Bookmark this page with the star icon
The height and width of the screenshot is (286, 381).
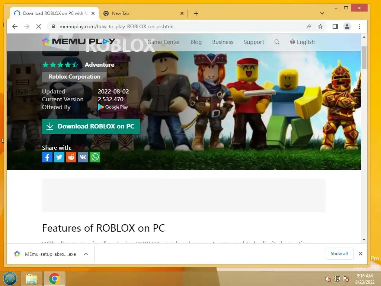click(320, 26)
